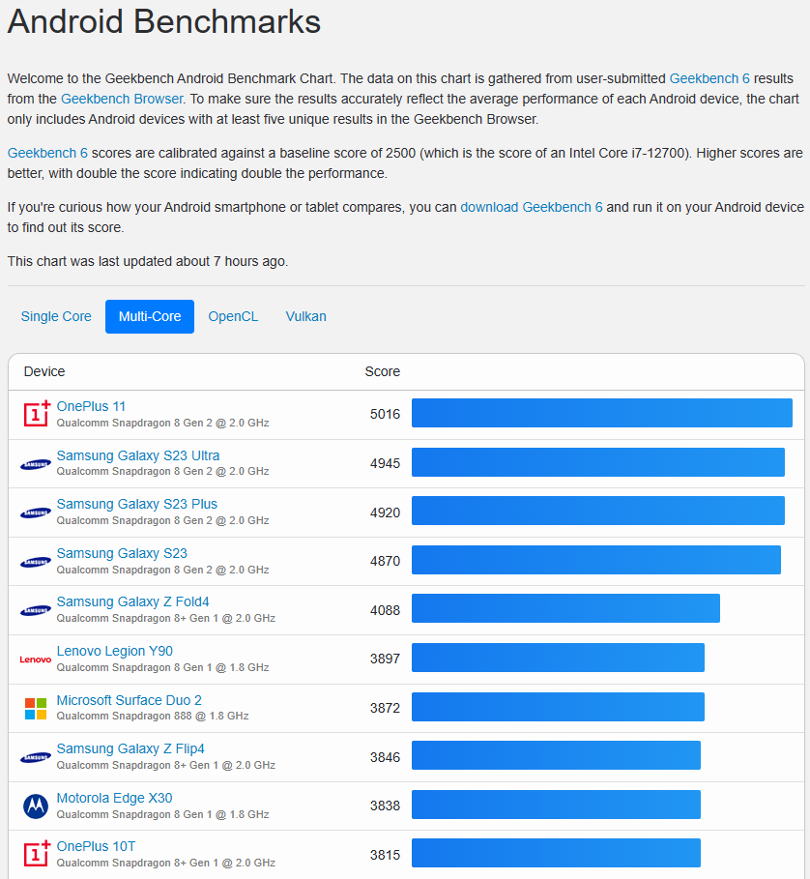Click the chipset text under Galaxy Z Fold4
The image size is (810, 879).
(x=166, y=618)
